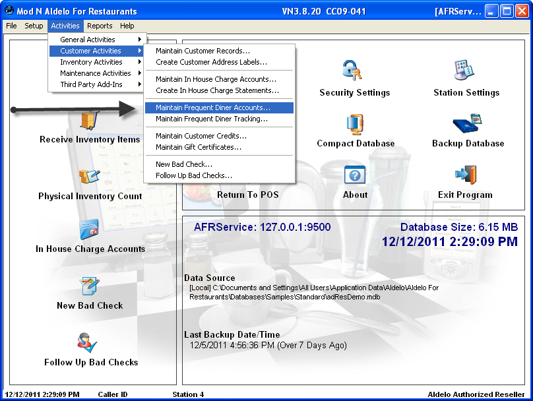The width and height of the screenshot is (533, 401).
Task: Click the Security Settings label
Action: point(354,93)
